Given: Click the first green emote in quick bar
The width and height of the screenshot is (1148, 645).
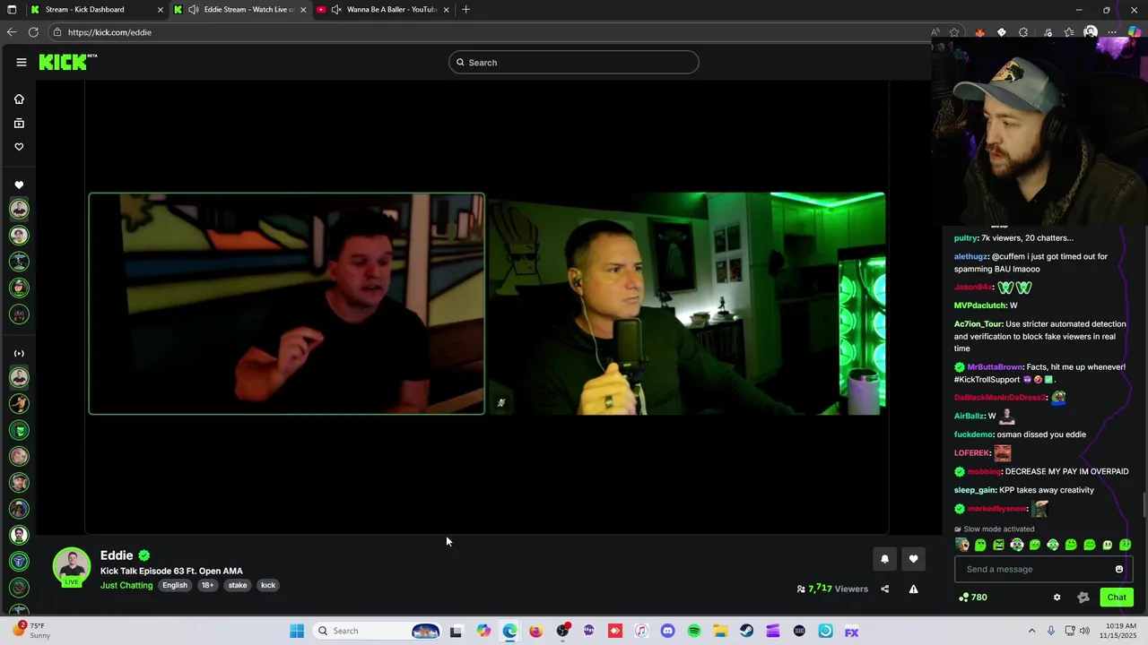Looking at the screenshot, I should [x=980, y=545].
